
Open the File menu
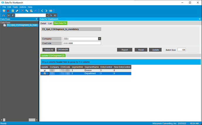point(4,7)
